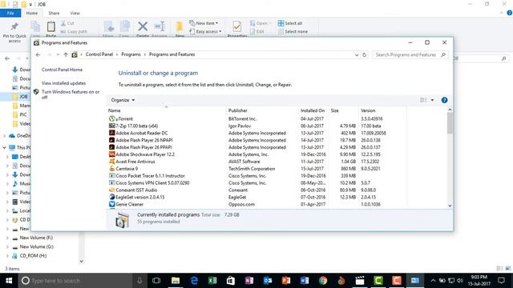Open Turn Windows features on or off
The height and width of the screenshot is (288, 513).
click(x=71, y=94)
